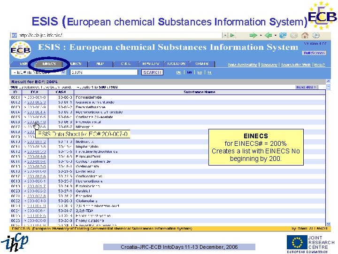Click the Full Screen button
This screenshot has width=338, height=254.
tap(314, 53)
